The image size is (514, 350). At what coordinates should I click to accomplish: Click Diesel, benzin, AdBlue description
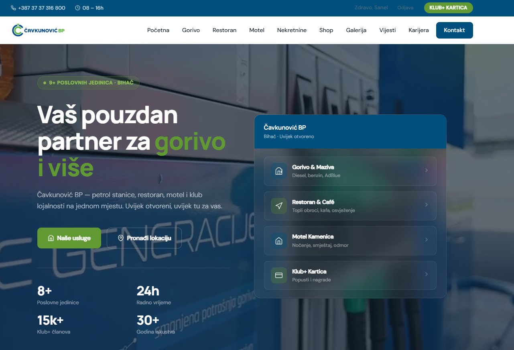(316, 175)
